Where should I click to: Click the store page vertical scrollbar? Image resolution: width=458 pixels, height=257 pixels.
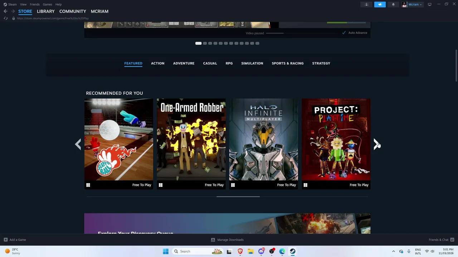click(456, 66)
